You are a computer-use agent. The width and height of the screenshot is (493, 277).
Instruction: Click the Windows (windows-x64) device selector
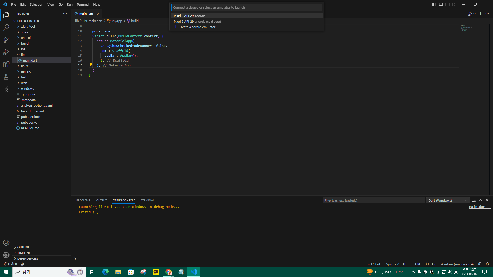coord(457,264)
